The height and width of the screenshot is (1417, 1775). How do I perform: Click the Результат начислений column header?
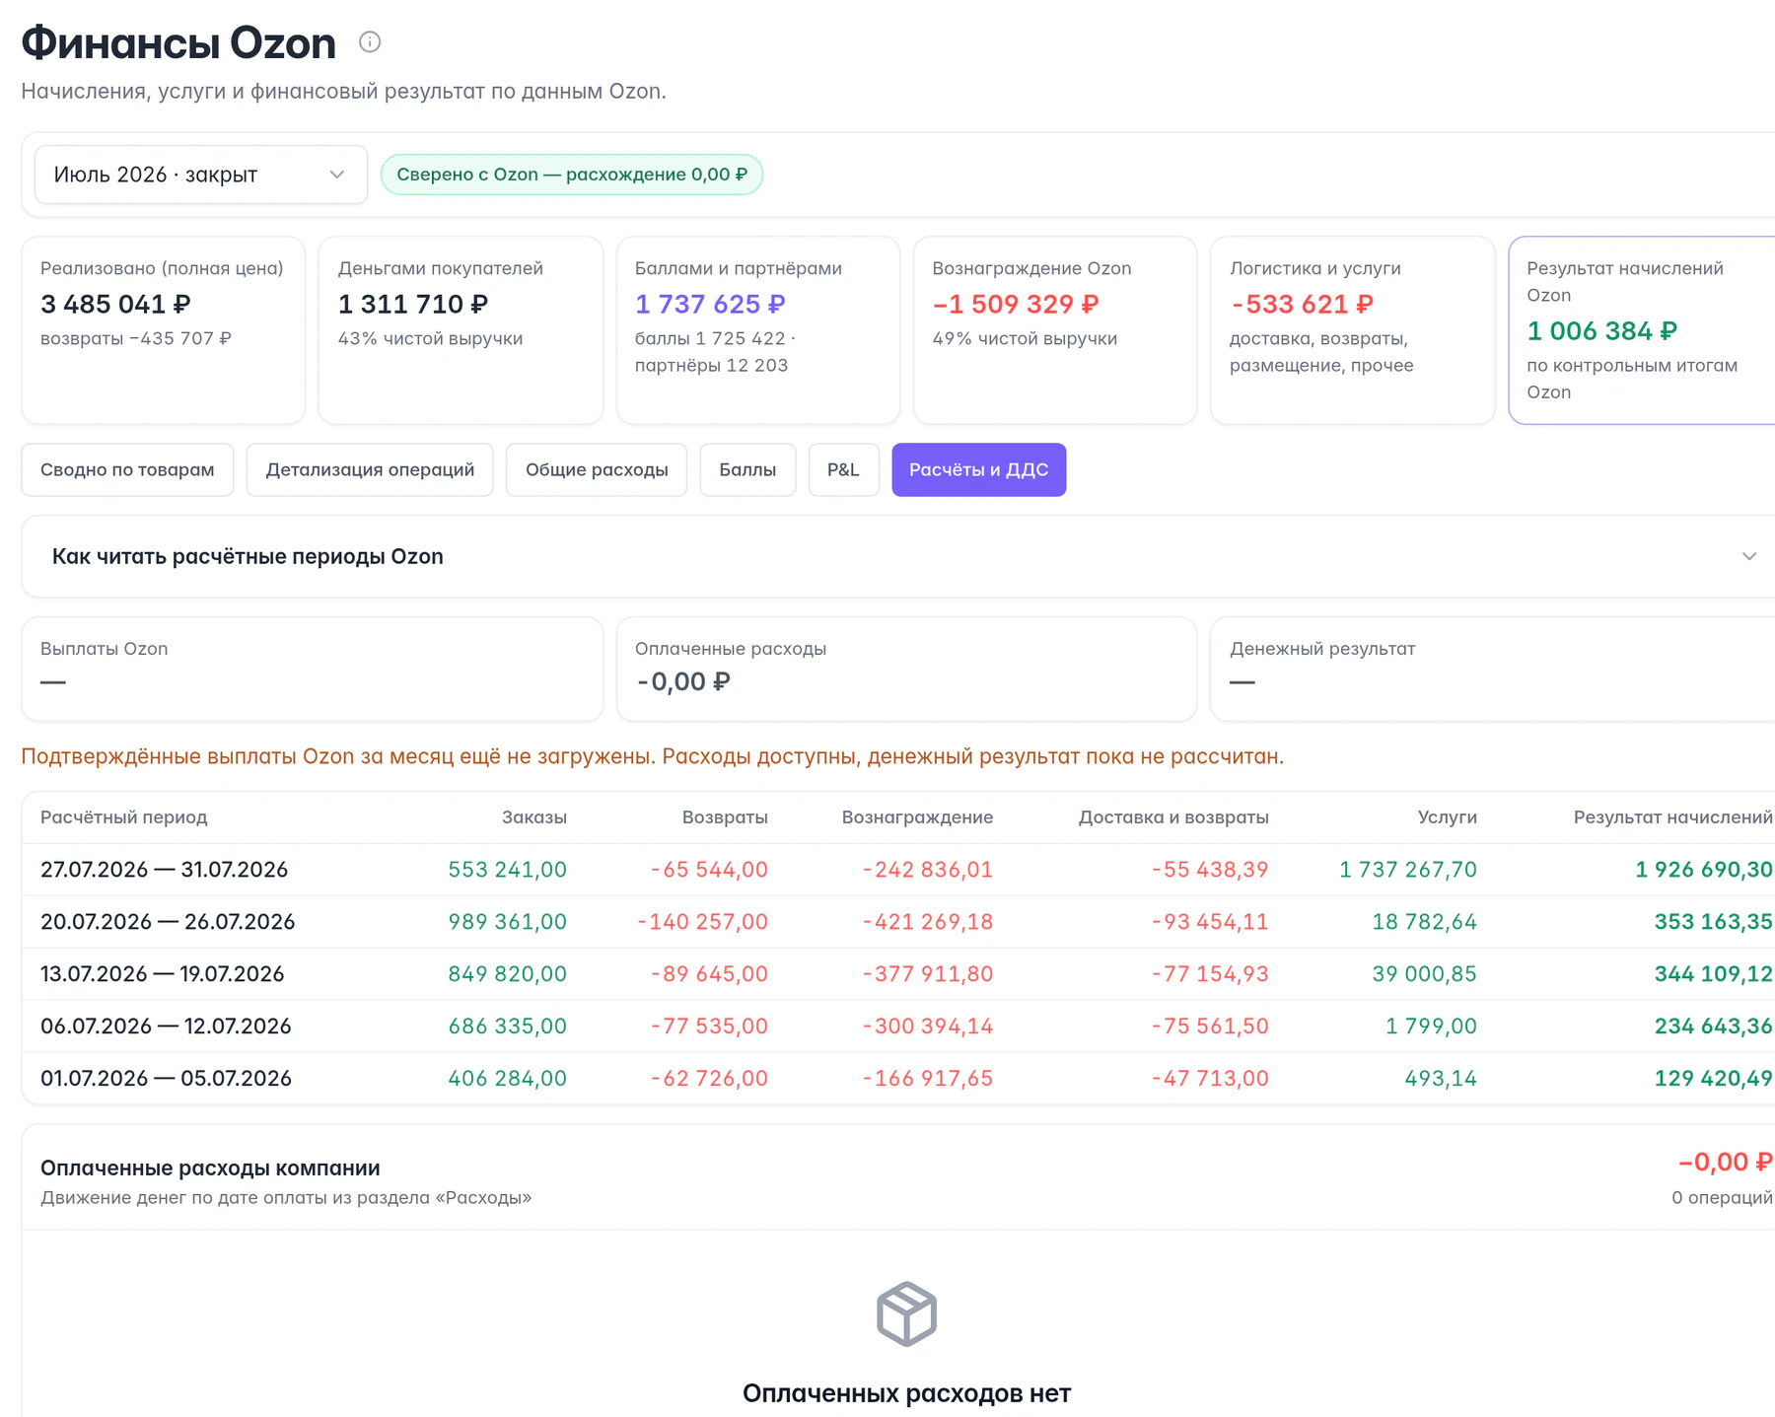coord(1672,817)
